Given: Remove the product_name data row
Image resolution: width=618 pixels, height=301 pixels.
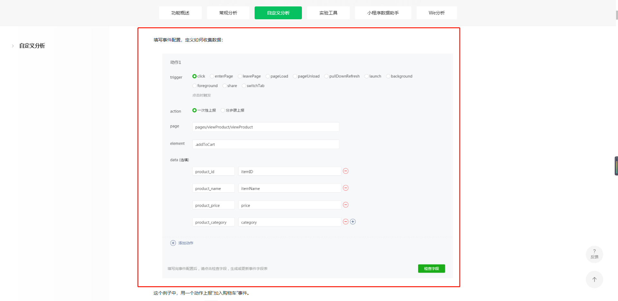Looking at the screenshot, I should [x=346, y=188].
